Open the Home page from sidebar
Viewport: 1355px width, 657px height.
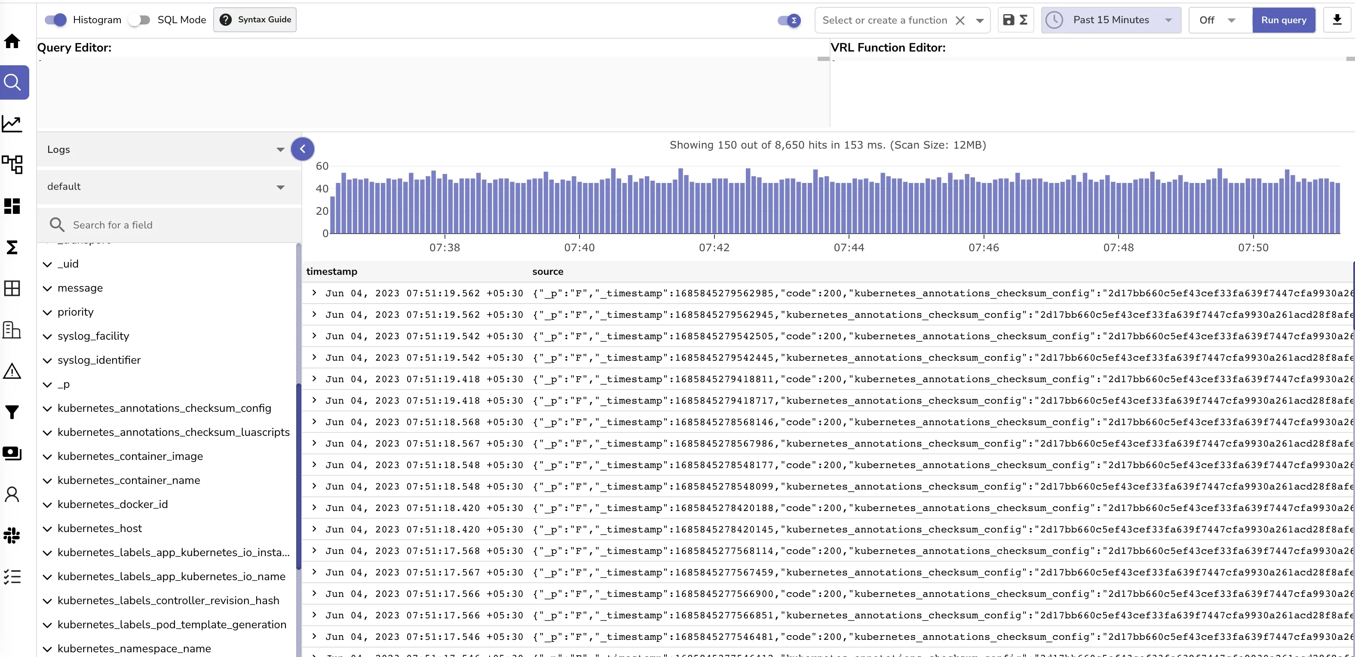12,41
